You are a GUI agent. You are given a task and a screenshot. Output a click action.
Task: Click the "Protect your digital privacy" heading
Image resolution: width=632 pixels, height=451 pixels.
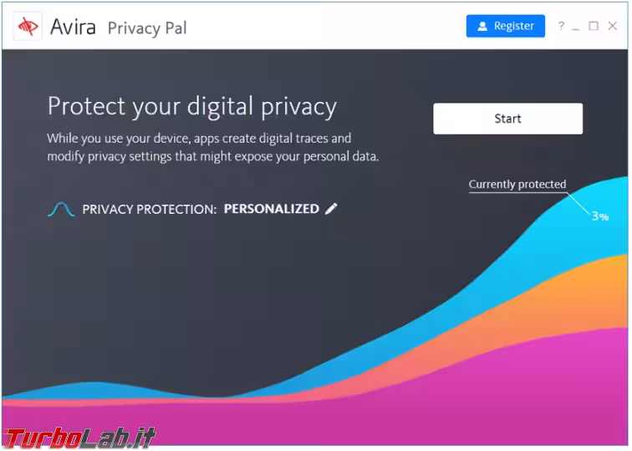click(x=191, y=107)
